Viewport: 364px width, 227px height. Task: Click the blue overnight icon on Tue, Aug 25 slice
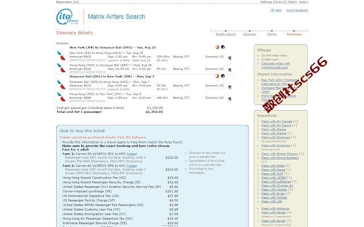(223, 47)
